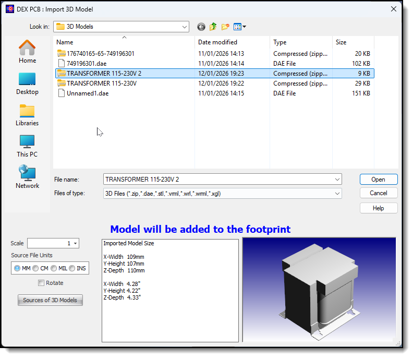The width and height of the screenshot is (413, 358).
Task: Click the 102 KB size cell
Action: 361,64
